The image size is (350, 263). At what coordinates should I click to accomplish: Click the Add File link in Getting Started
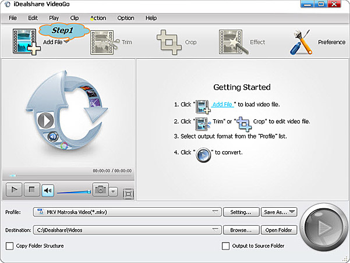tap(222, 104)
